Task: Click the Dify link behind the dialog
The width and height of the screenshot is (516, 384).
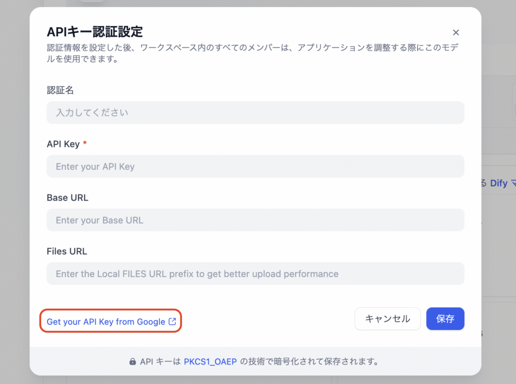Action: point(498,183)
